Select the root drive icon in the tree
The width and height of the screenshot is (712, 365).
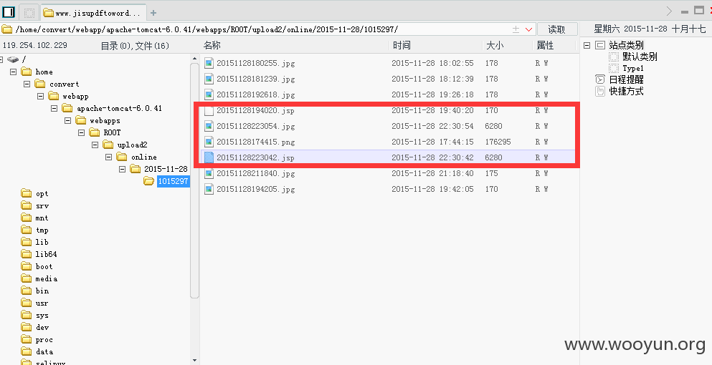[12, 59]
